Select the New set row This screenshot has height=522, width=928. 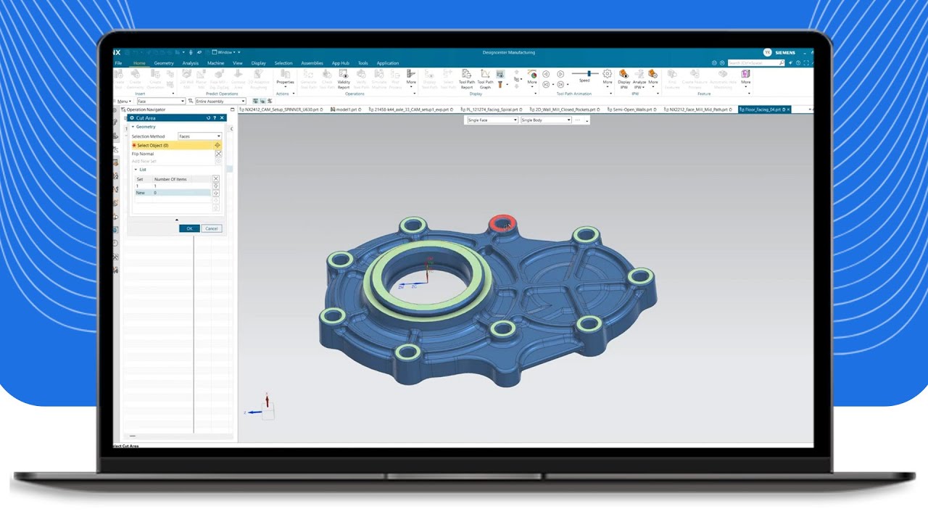[173, 193]
